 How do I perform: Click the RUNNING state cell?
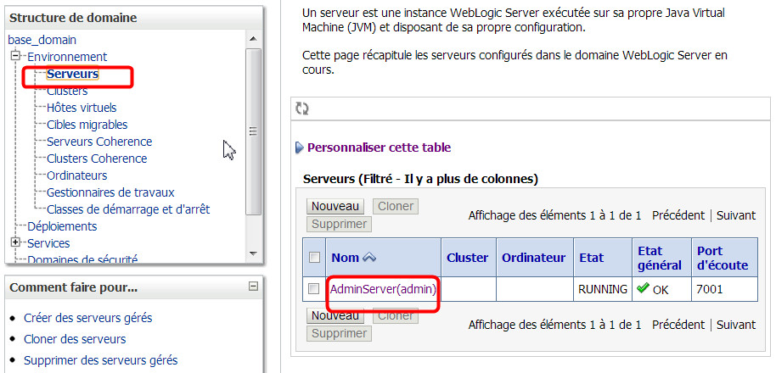[x=603, y=290]
